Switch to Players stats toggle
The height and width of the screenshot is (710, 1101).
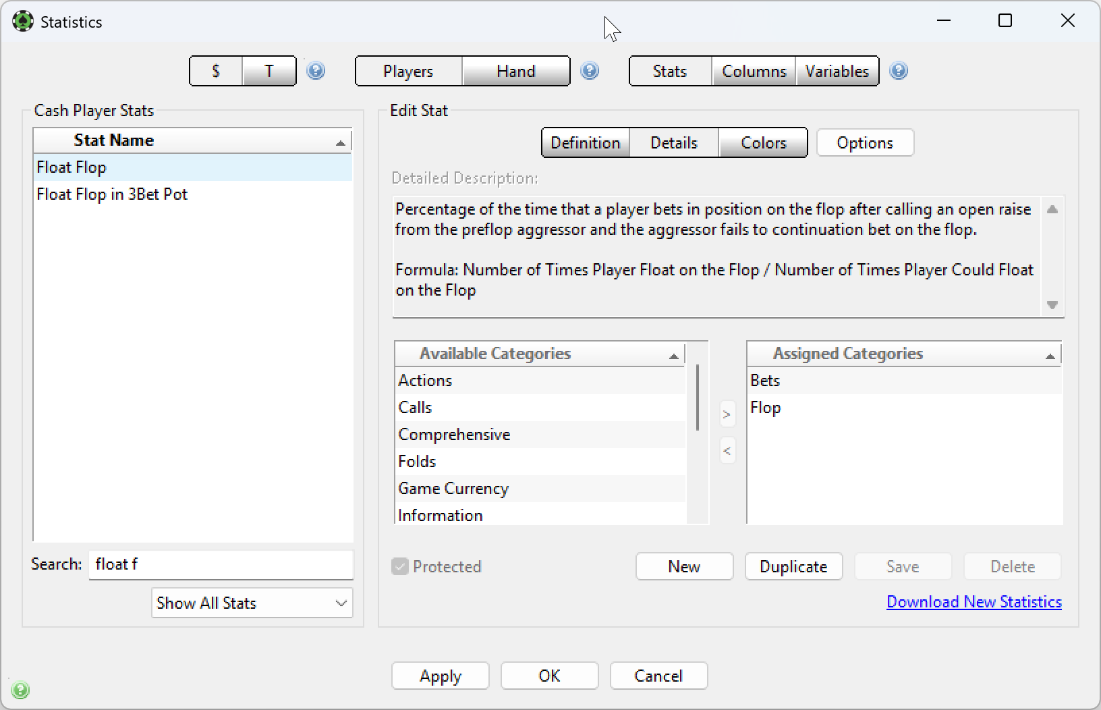pyautogui.click(x=408, y=71)
